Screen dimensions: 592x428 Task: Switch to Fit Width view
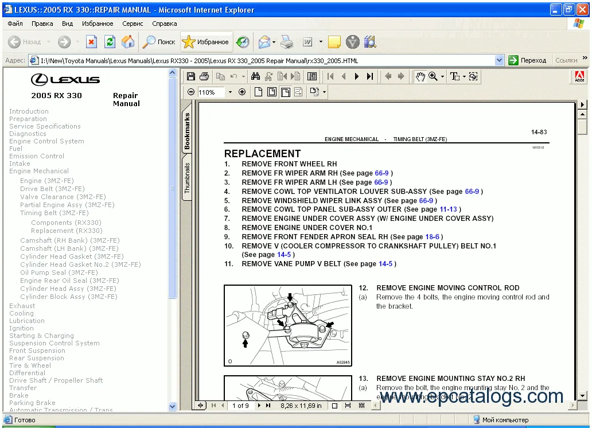pyautogui.click(x=286, y=92)
